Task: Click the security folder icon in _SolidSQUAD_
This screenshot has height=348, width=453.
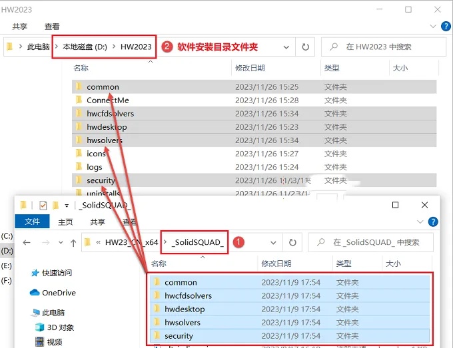Action: pos(157,335)
